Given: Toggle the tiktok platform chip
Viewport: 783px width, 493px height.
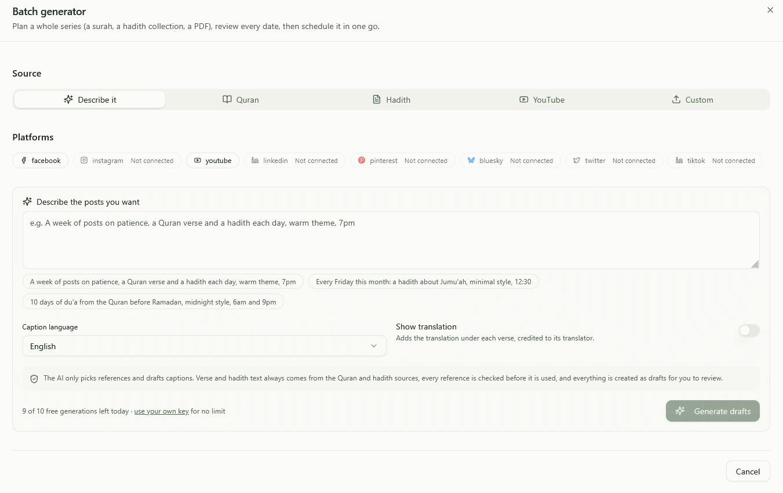Looking at the screenshot, I should coord(715,161).
